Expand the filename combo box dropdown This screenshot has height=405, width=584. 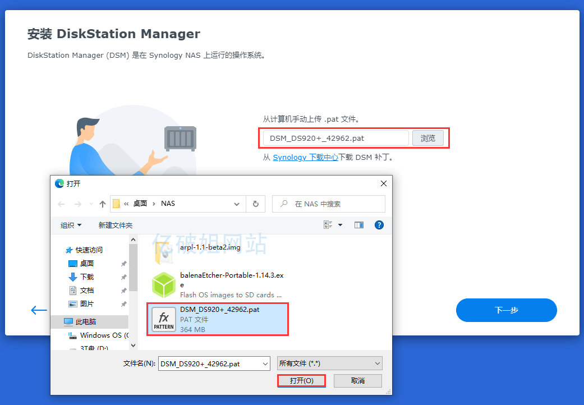pos(265,363)
